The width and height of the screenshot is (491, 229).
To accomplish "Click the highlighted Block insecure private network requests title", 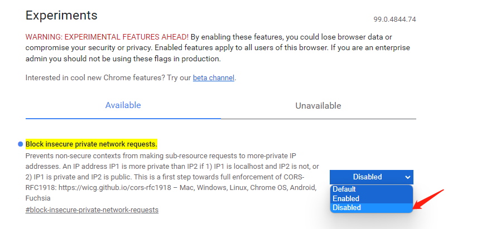I will (91, 144).
